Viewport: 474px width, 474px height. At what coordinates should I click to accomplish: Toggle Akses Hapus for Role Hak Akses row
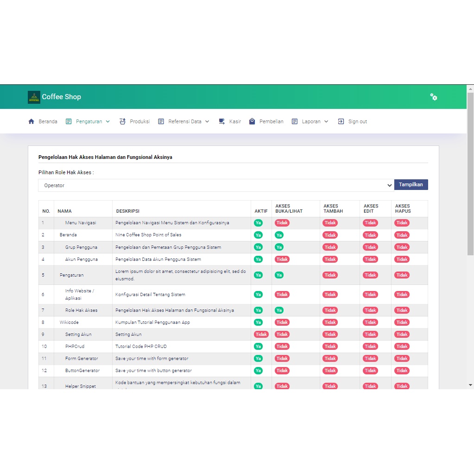402,310
